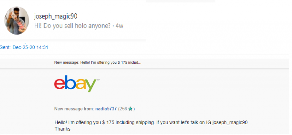Viewport: 292px width, 135px height.
Task: Click the eBay logo
Action: point(75,84)
